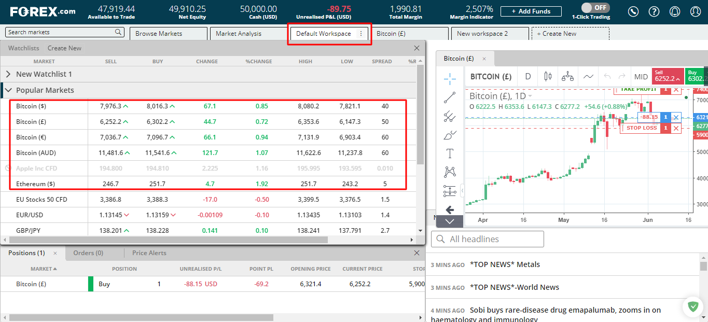Sort positions by Market column
This screenshot has width=708, height=322.
[x=44, y=269]
